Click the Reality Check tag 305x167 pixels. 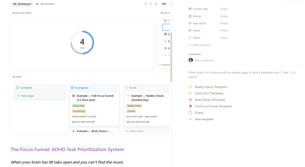[134, 106]
